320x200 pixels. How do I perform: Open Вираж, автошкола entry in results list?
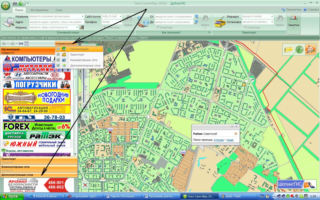point(19,151)
